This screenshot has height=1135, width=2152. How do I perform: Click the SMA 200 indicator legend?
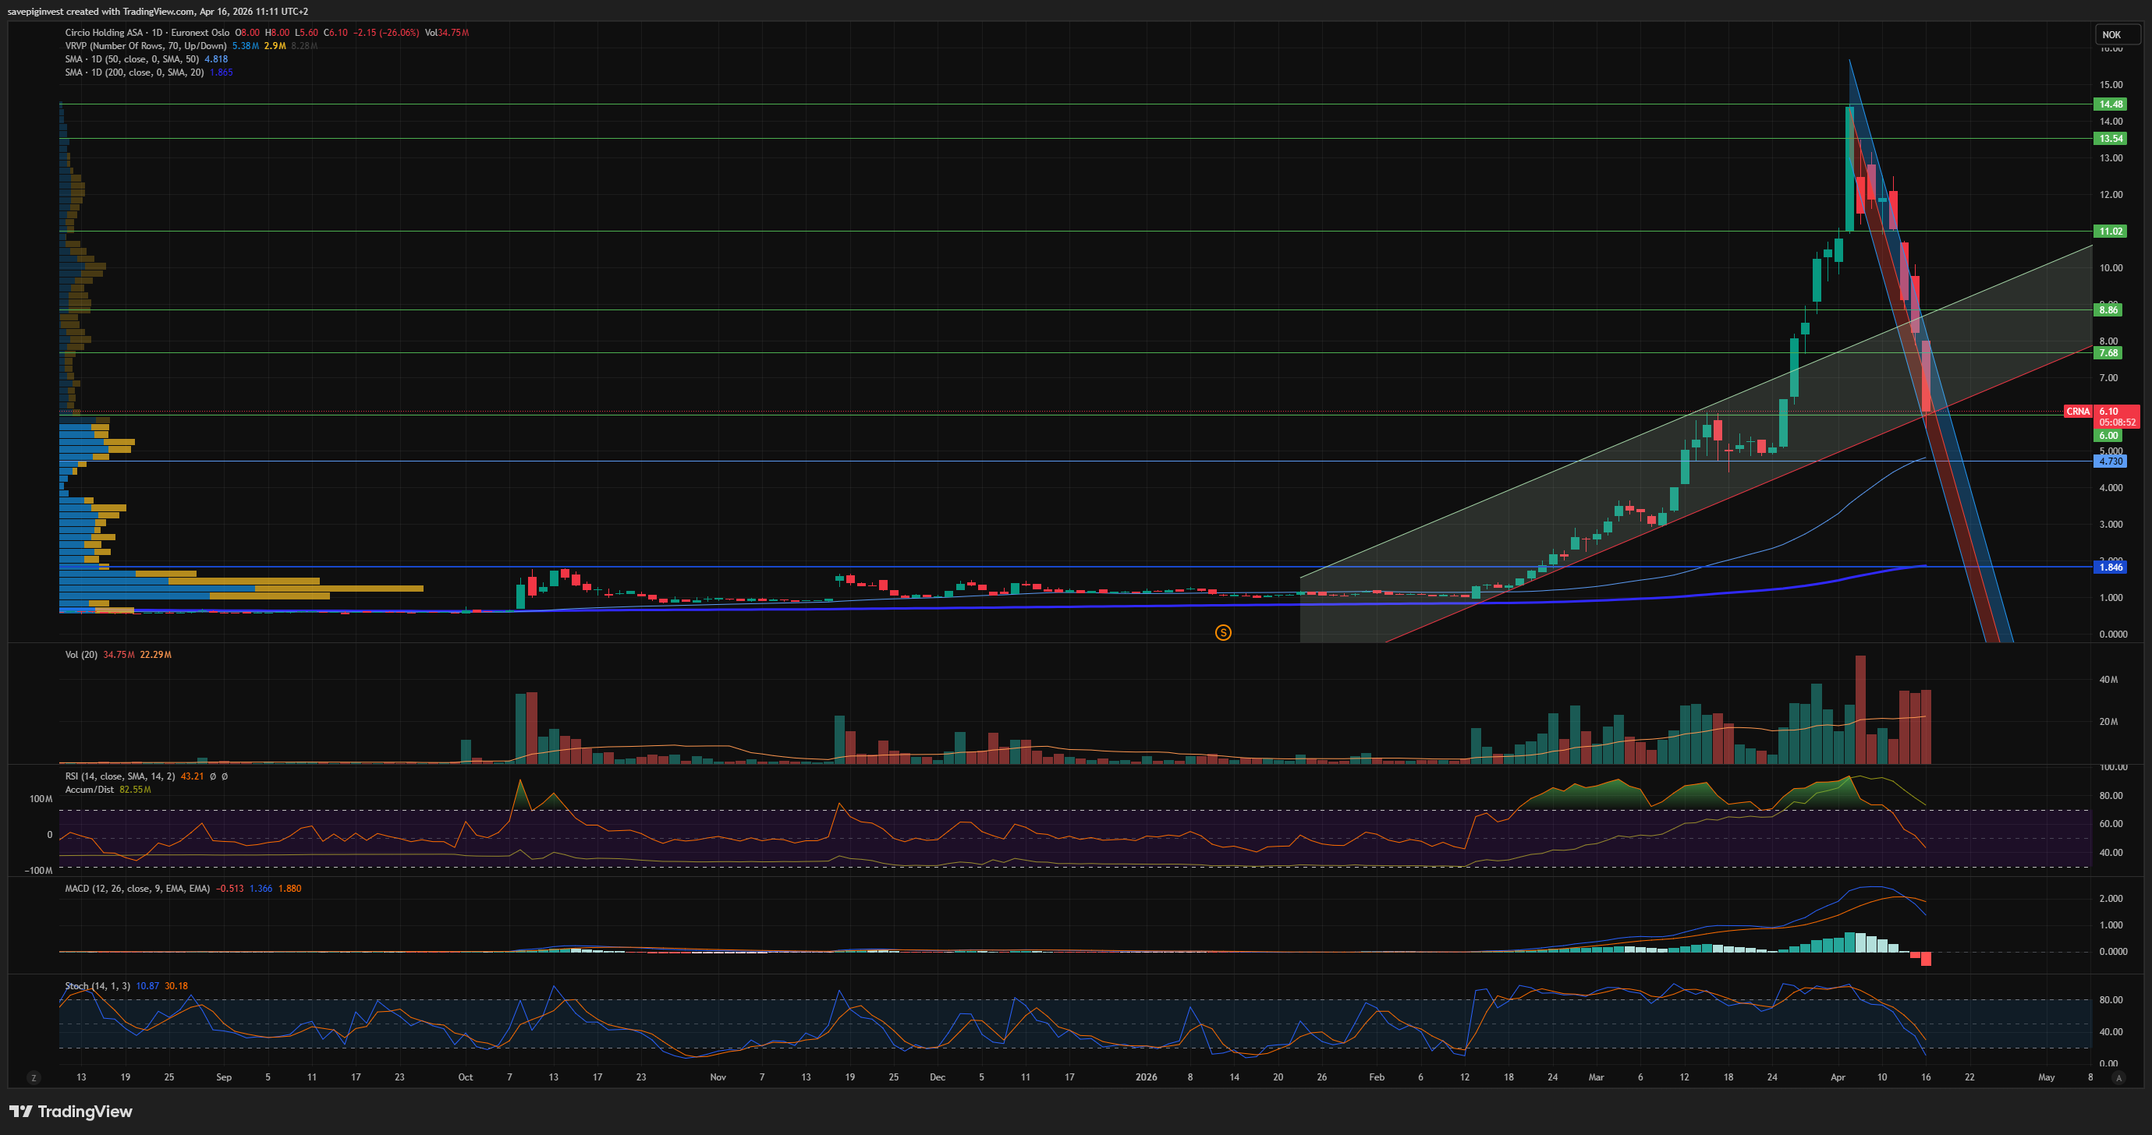(x=133, y=72)
